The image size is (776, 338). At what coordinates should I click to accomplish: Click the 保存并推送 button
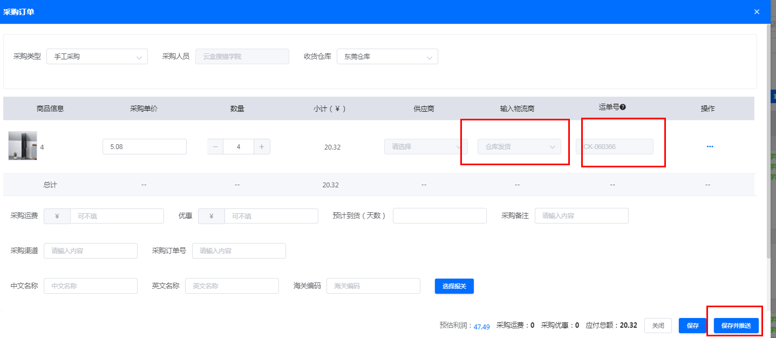tap(736, 326)
